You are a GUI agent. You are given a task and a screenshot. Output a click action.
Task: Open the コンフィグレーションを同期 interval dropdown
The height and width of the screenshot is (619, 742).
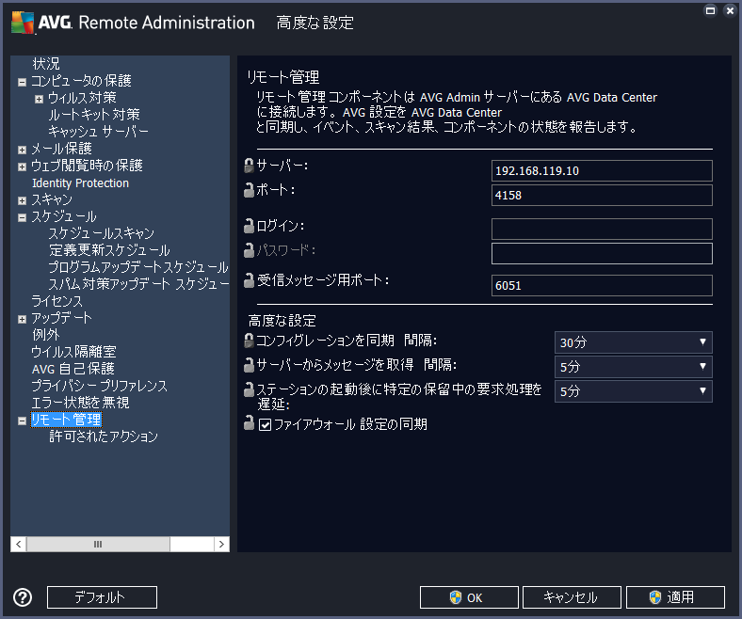point(633,342)
